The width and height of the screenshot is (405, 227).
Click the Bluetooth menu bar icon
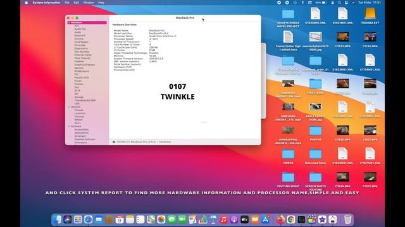pos(302,3)
